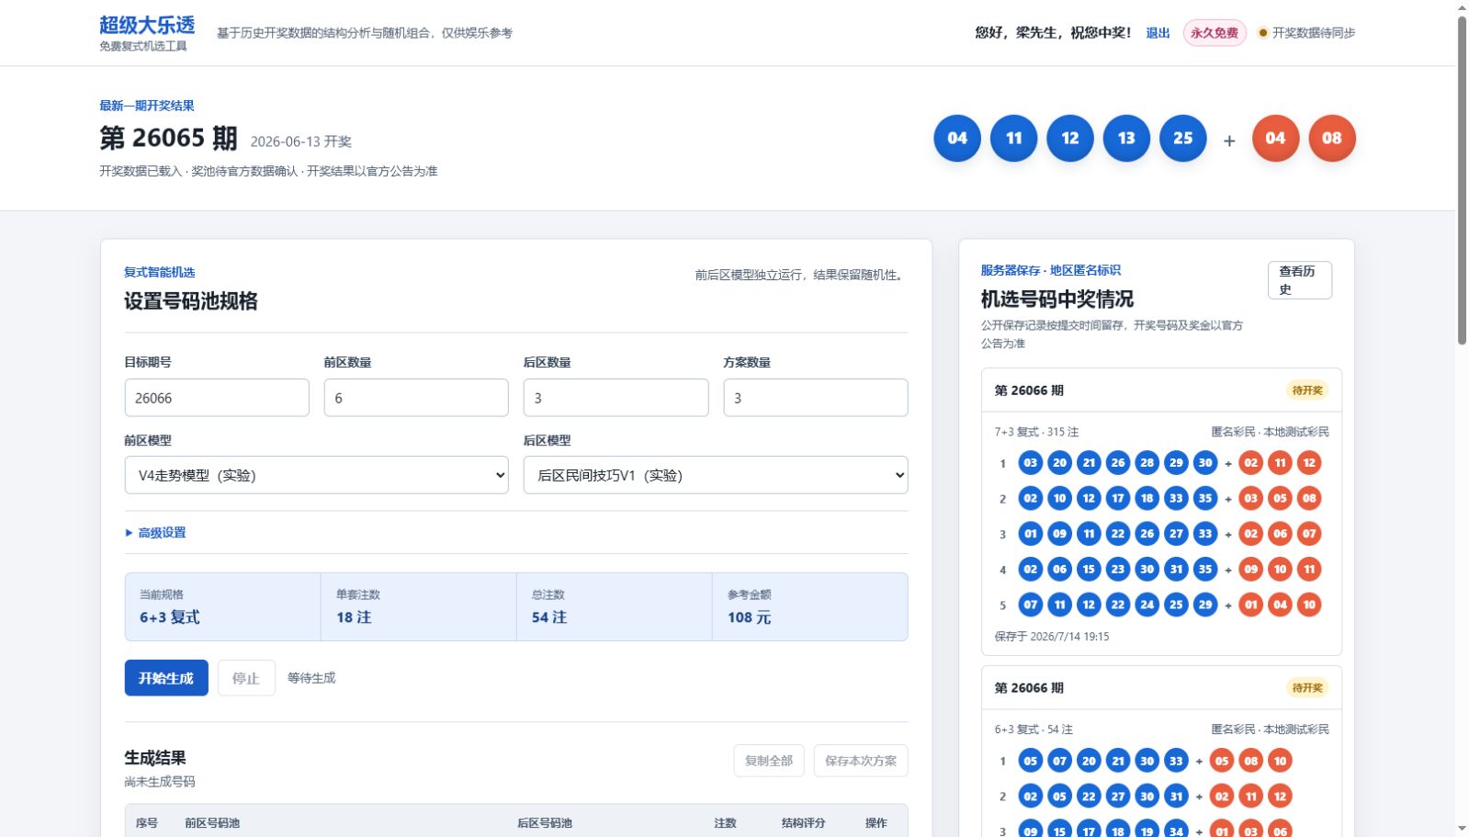The height and width of the screenshot is (837, 1469).
Task: Click the 停止 button
Action: click(246, 678)
